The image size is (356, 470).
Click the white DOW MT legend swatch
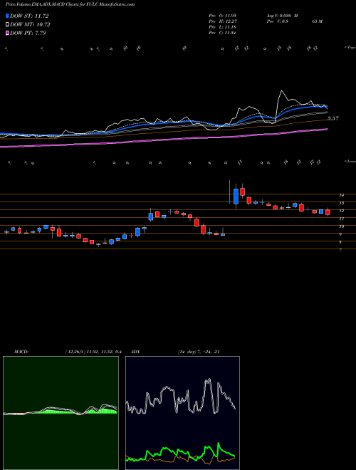click(7, 25)
